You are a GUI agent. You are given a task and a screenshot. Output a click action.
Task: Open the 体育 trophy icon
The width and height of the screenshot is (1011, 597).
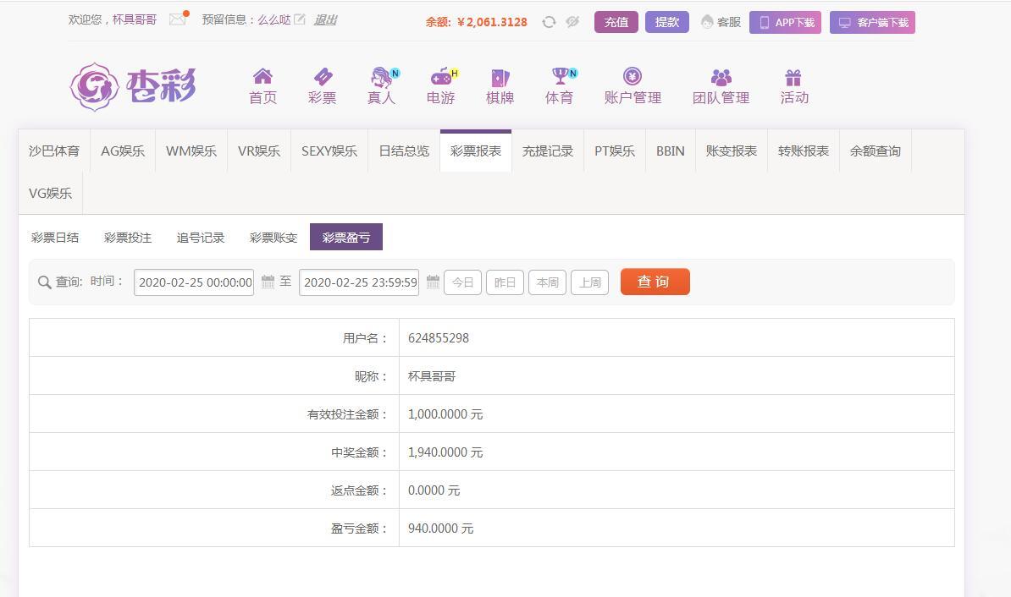(559, 77)
